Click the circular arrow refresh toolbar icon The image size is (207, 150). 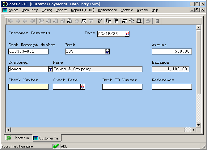click(x=132, y=21)
